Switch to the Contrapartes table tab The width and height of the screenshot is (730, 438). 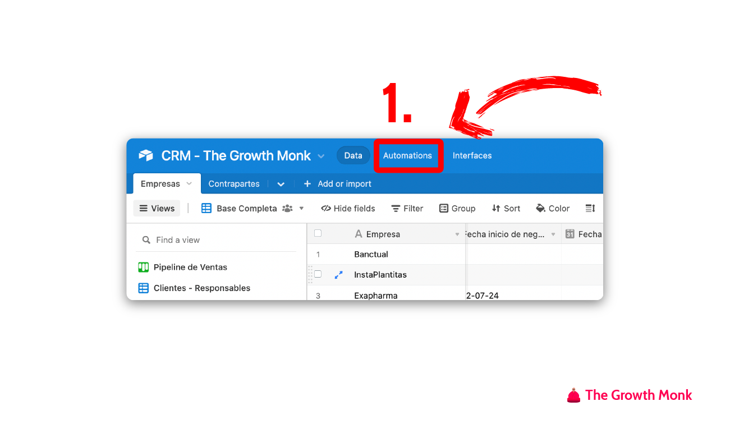coord(234,183)
